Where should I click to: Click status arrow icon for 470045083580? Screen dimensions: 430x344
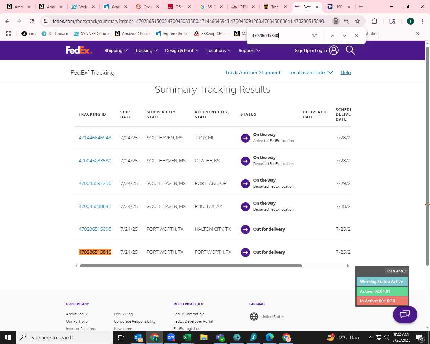(245, 161)
